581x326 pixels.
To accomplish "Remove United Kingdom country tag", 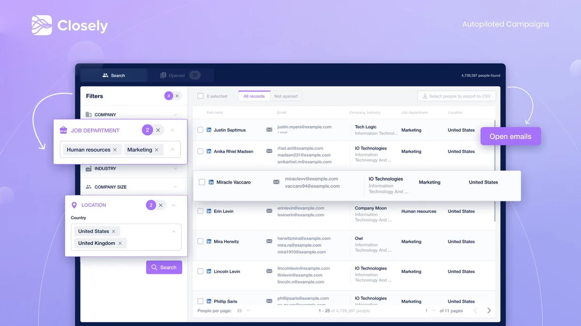I will [120, 243].
